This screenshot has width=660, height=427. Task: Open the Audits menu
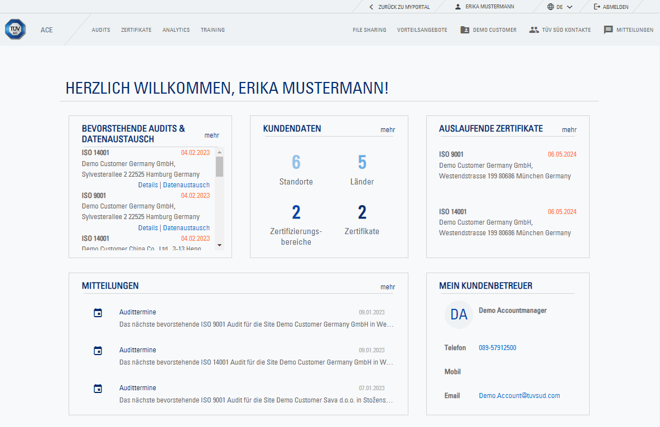pyautogui.click(x=101, y=30)
